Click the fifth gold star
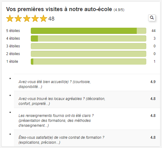 tap(43, 18)
